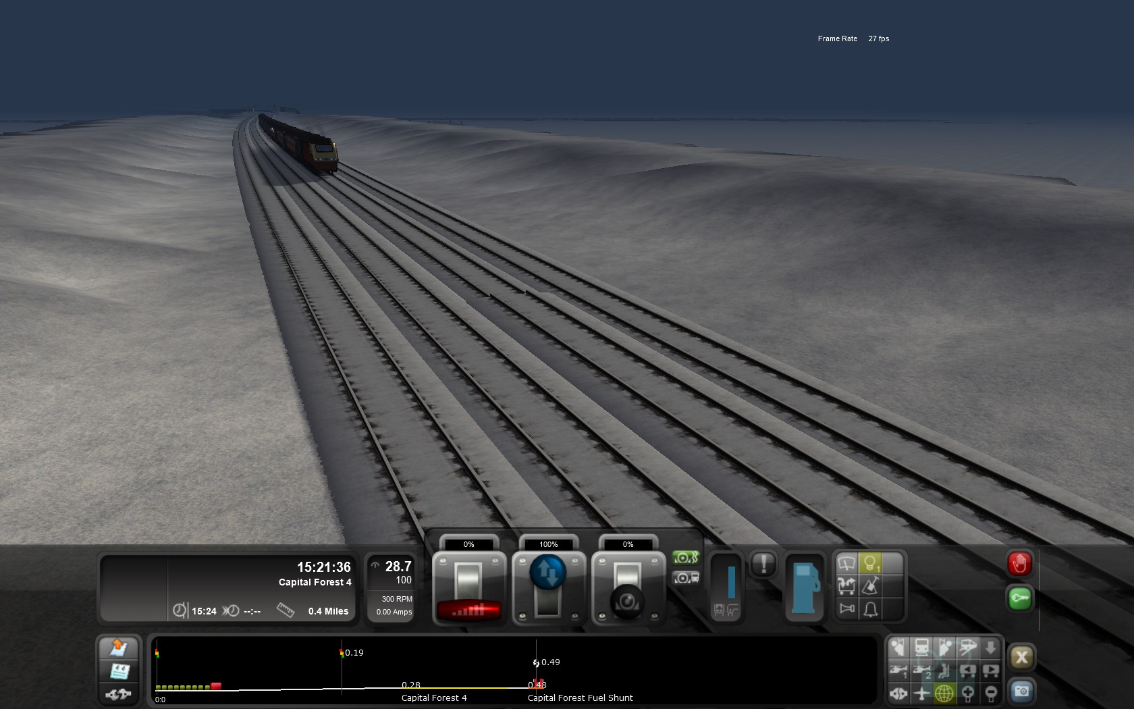Click the alerter exclamation mark button
1134x709 pixels.
[763, 564]
